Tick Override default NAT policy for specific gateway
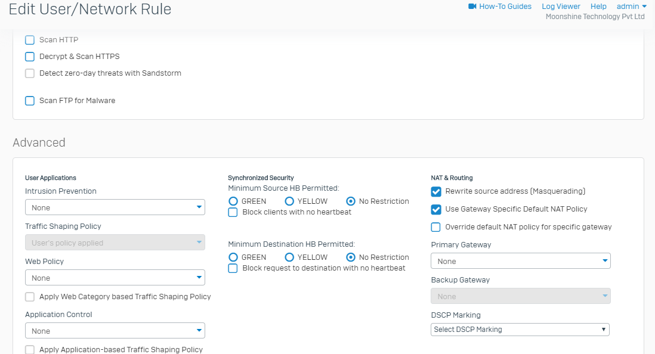Image resolution: width=655 pixels, height=354 pixels. (x=435, y=227)
